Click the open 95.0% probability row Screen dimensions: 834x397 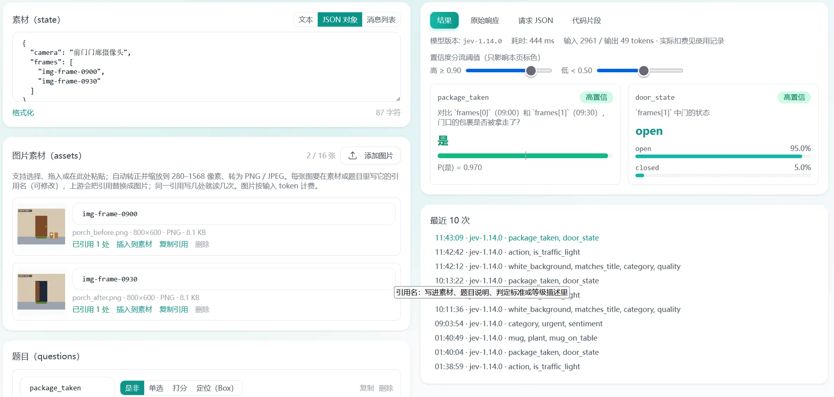723,151
